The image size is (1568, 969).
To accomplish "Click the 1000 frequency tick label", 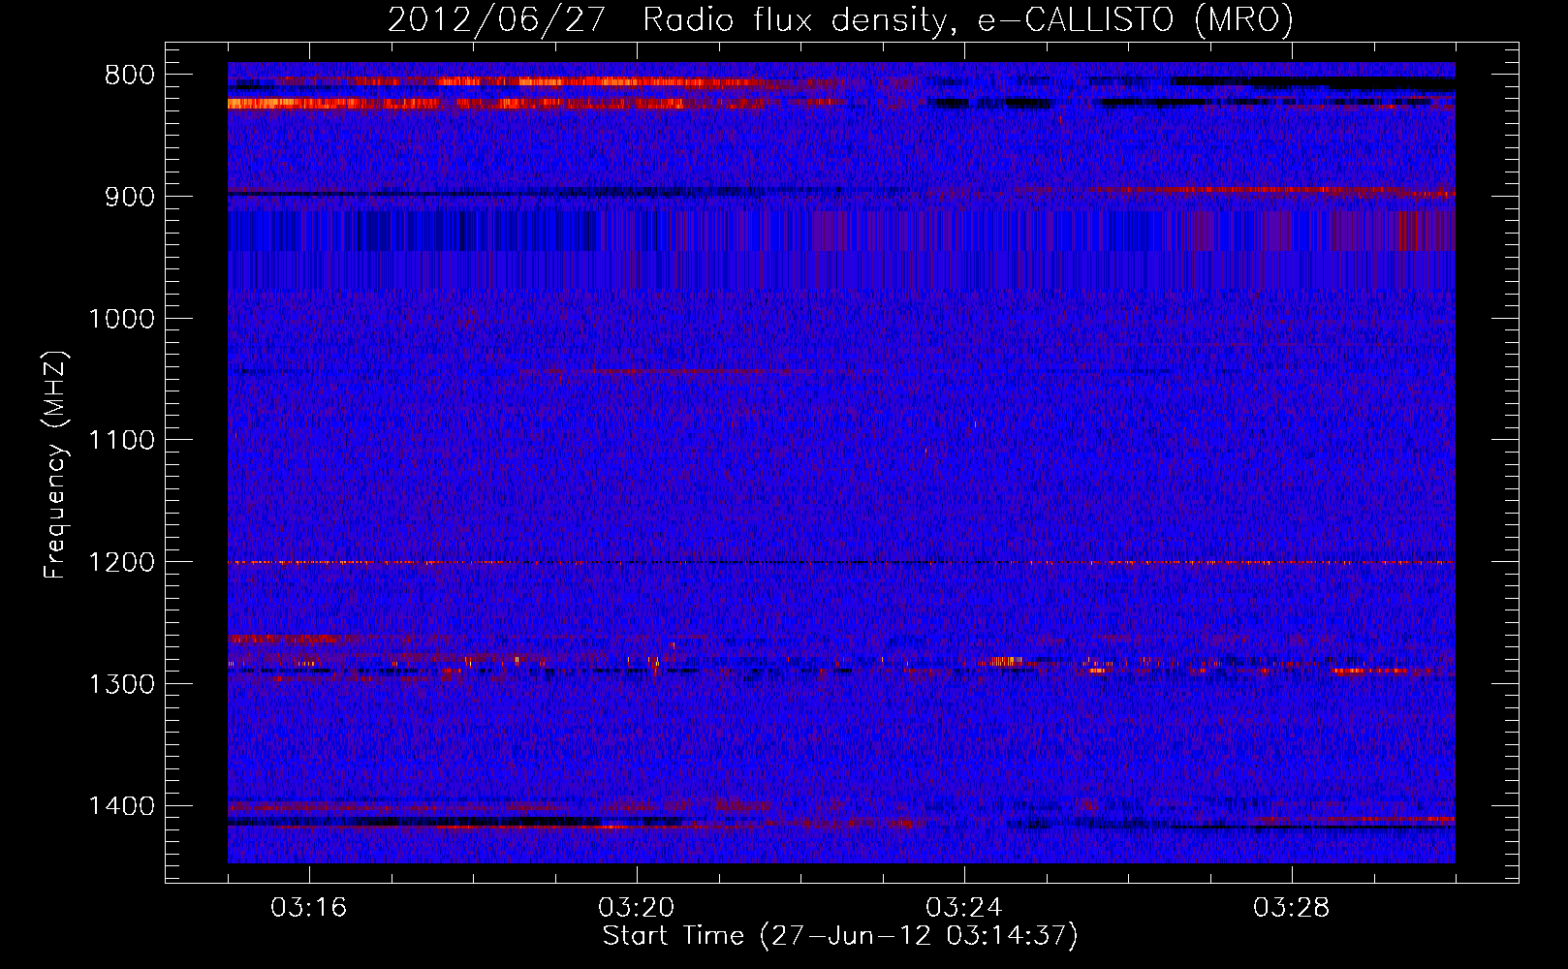I will 122,319.
